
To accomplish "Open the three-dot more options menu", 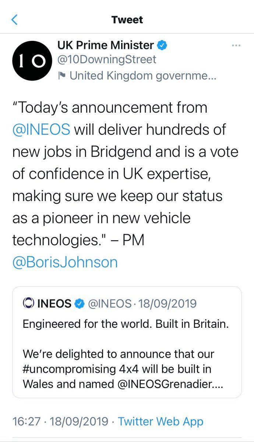I will click(236, 46).
